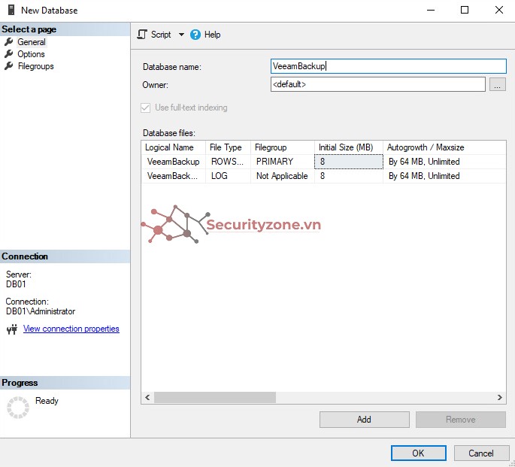Image resolution: width=515 pixels, height=467 pixels.
Task: Select the LOG file type cell
Action: pyautogui.click(x=229, y=176)
